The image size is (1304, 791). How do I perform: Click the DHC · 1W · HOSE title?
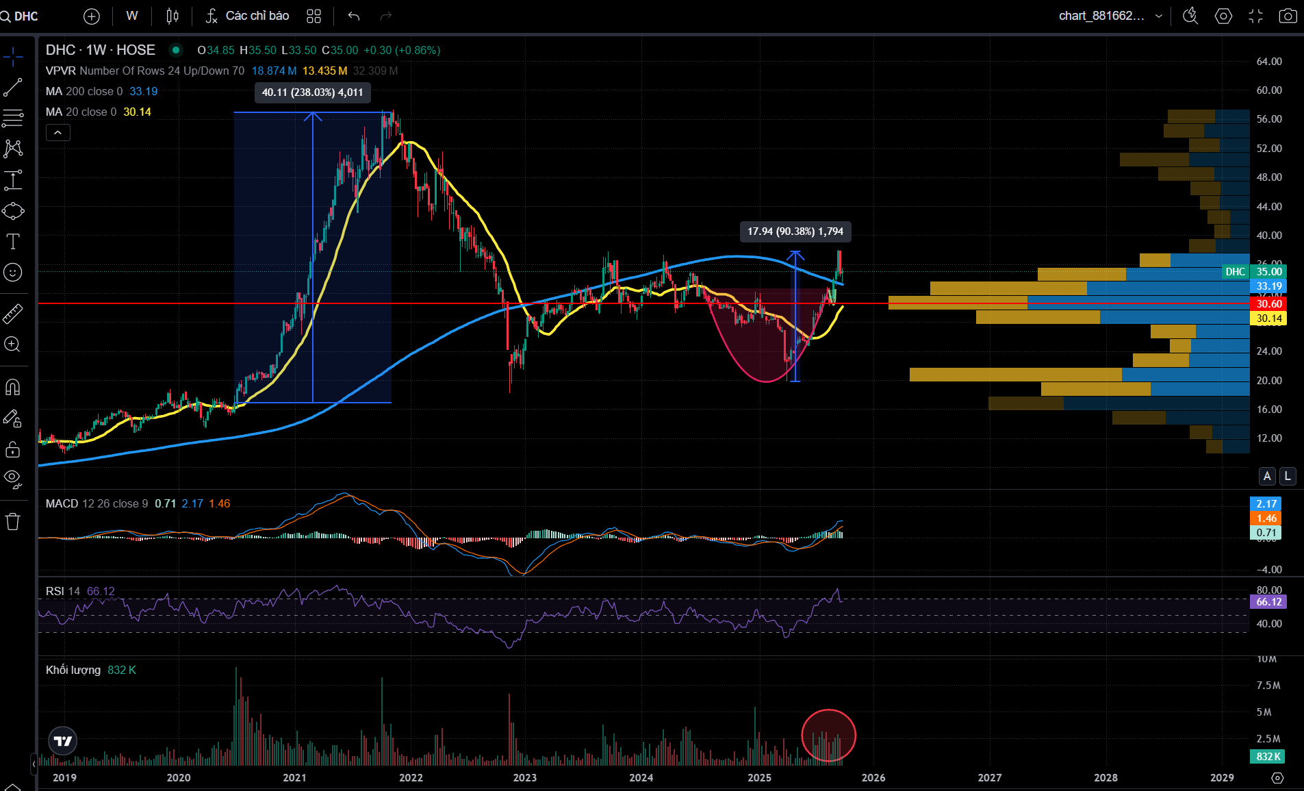[101, 50]
